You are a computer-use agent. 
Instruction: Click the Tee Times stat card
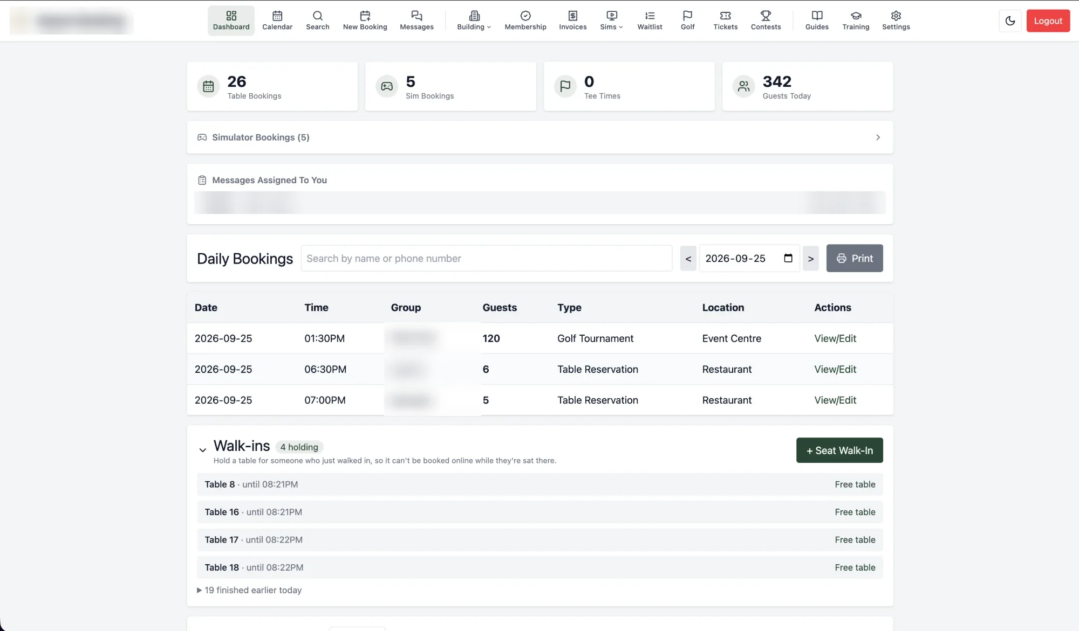(x=629, y=86)
